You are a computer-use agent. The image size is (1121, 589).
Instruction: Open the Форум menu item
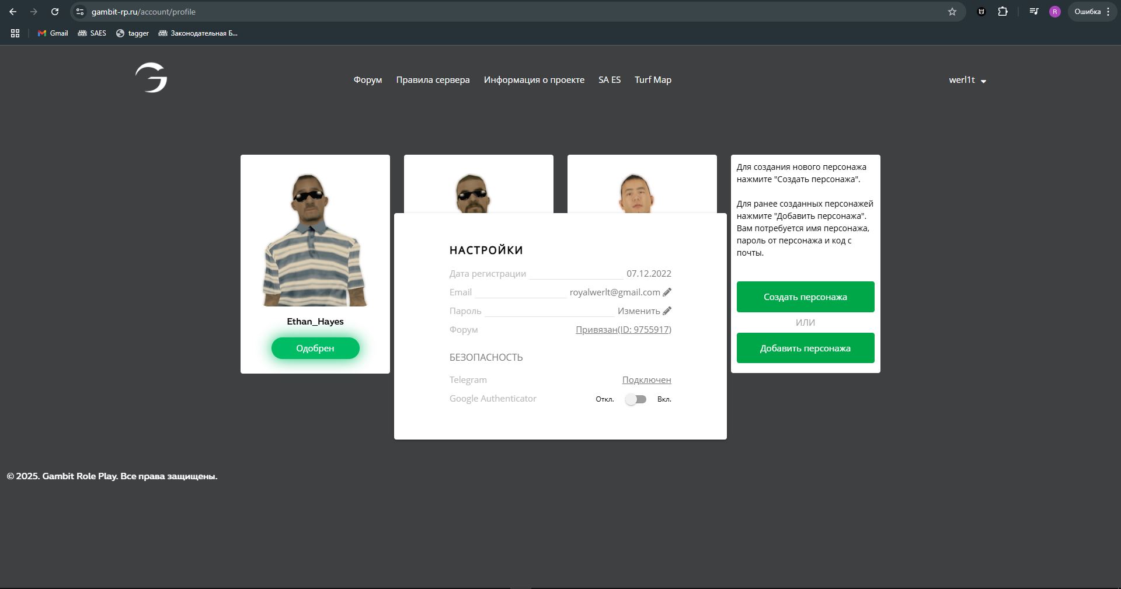pos(368,80)
